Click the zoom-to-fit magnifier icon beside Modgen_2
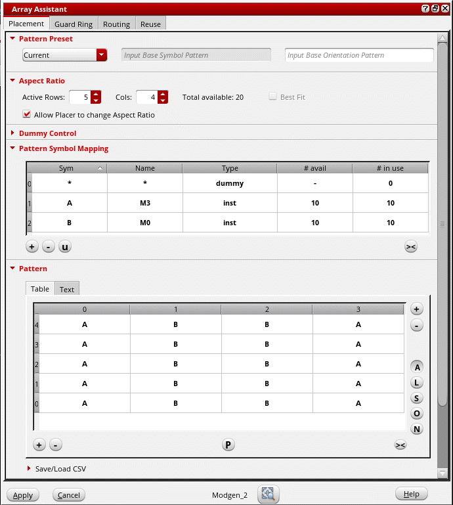This screenshot has width=453, height=505. click(269, 494)
